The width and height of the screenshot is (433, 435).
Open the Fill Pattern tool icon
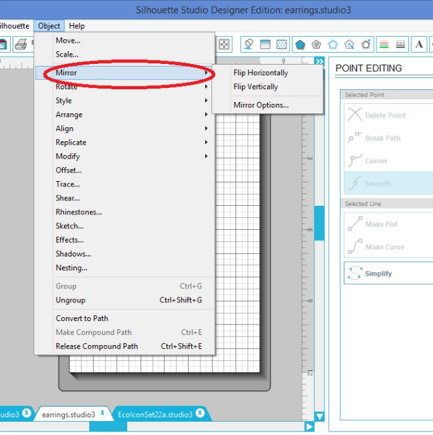(282, 44)
